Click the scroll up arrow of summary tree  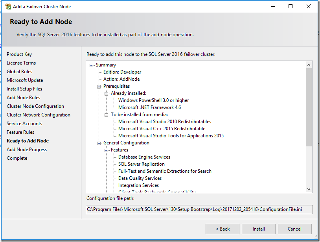tap(309, 65)
